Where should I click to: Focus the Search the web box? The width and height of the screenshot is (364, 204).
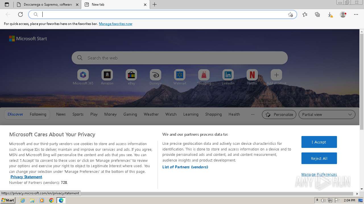tap(180, 58)
